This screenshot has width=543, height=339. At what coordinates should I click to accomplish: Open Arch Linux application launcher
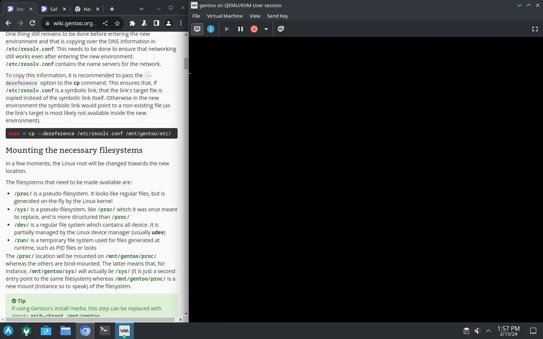[x=8, y=331]
